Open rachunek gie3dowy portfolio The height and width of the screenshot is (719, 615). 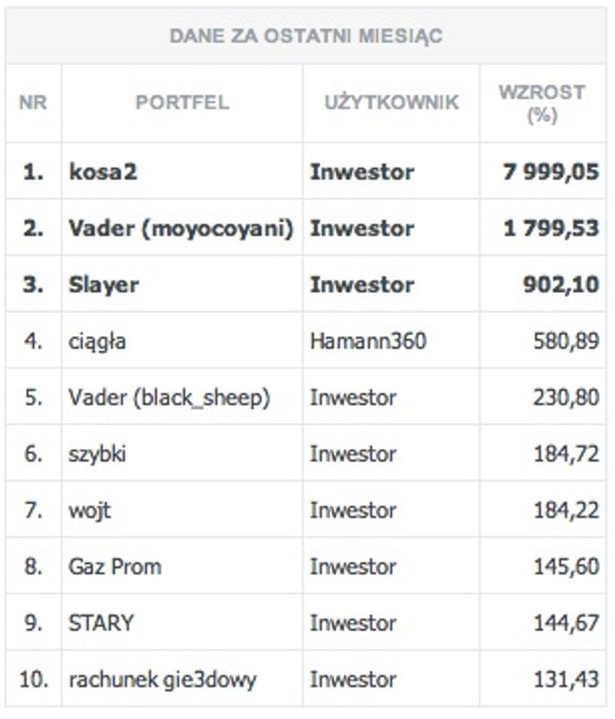pyautogui.click(x=163, y=679)
